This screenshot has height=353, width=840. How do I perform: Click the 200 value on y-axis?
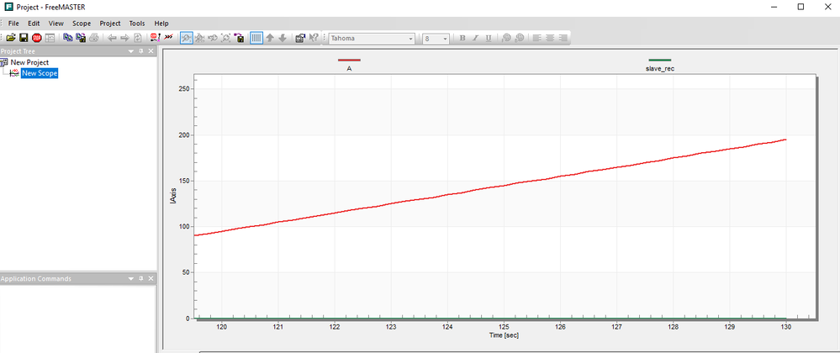point(185,135)
